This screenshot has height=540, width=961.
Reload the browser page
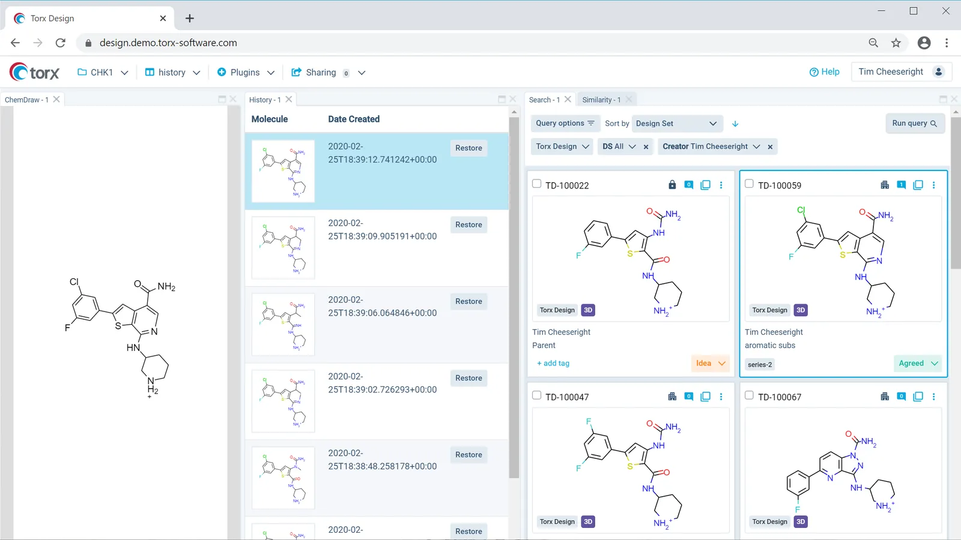(x=60, y=43)
